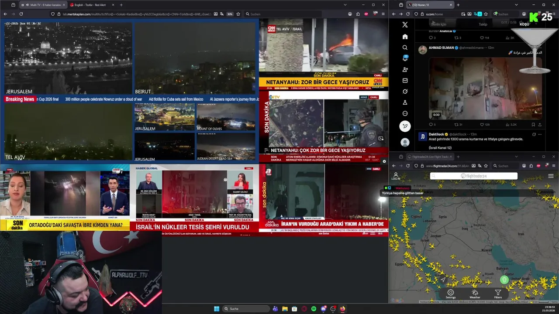Select the MOUNT OF OLIVES camera thumbnail

(x=226, y=117)
